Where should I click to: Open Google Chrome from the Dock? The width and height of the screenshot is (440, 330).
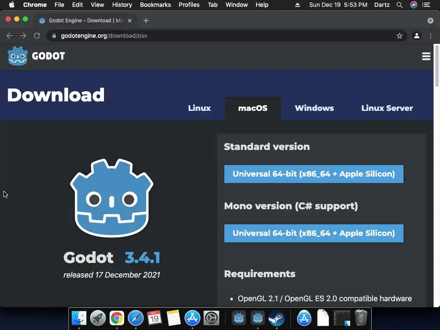[x=117, y=318]
